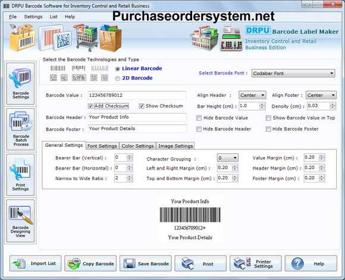Adjust the Value Margin stepper
Image resolution: width=345 pixels, height=280 pixels.
(322, 158)
